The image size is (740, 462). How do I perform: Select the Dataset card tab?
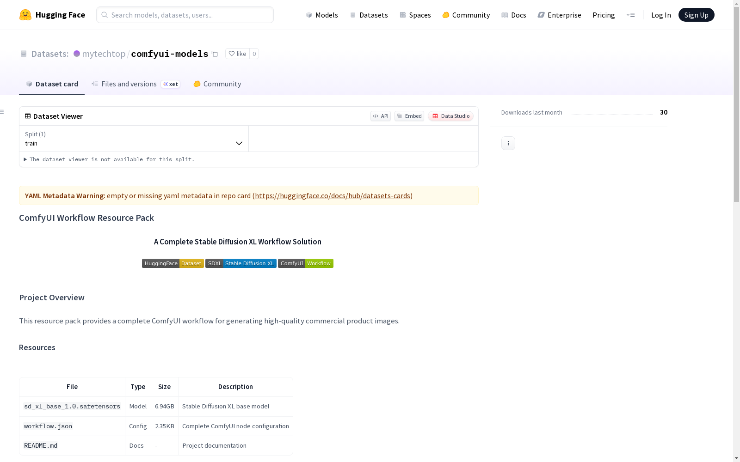52,84
